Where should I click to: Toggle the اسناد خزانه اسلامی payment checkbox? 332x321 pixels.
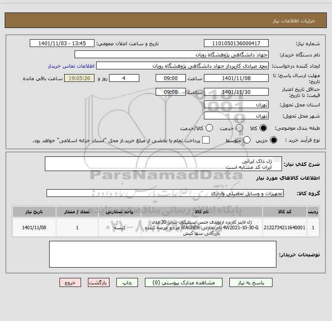206,140
